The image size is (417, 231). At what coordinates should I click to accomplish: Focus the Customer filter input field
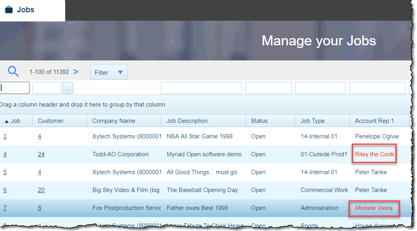(47, 88)
